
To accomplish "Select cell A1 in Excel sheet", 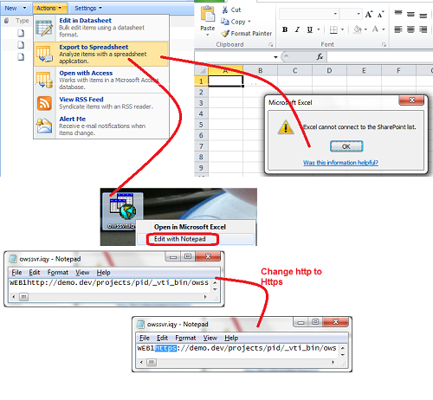I will tap(225, 81).
